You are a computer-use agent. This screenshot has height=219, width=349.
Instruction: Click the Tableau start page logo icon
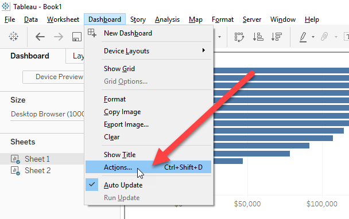click(14, 37)
